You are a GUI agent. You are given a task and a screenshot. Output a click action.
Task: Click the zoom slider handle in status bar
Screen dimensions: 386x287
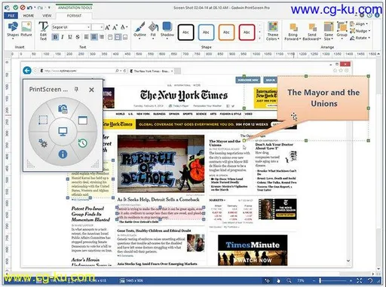pos(320,280)
